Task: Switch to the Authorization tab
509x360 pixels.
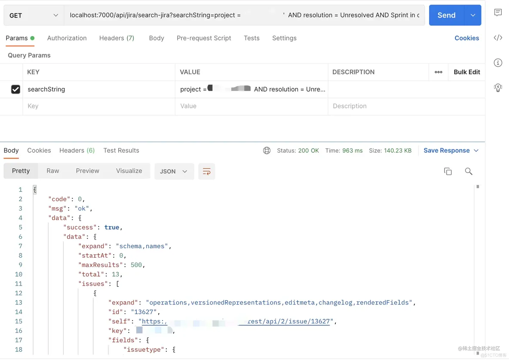Action: tap(67, 38)
